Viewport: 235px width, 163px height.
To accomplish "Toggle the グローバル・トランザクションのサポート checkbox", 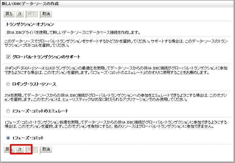I will point(8,57).
